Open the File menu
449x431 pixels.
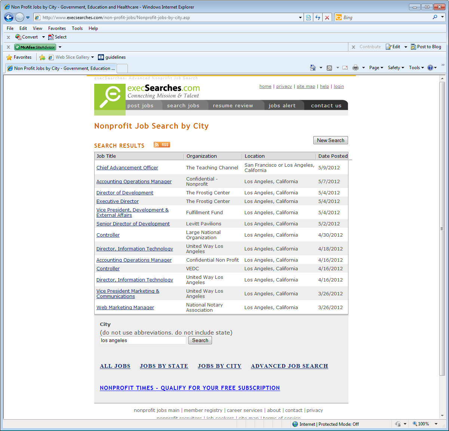click(10, 28)
